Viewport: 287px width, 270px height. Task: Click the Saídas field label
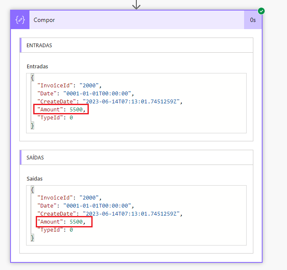click(35, 178)
